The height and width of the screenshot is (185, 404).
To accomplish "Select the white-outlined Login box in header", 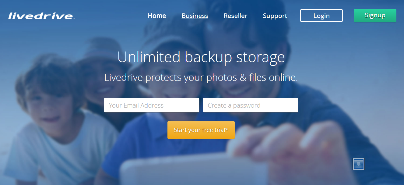I will point(321,16).
